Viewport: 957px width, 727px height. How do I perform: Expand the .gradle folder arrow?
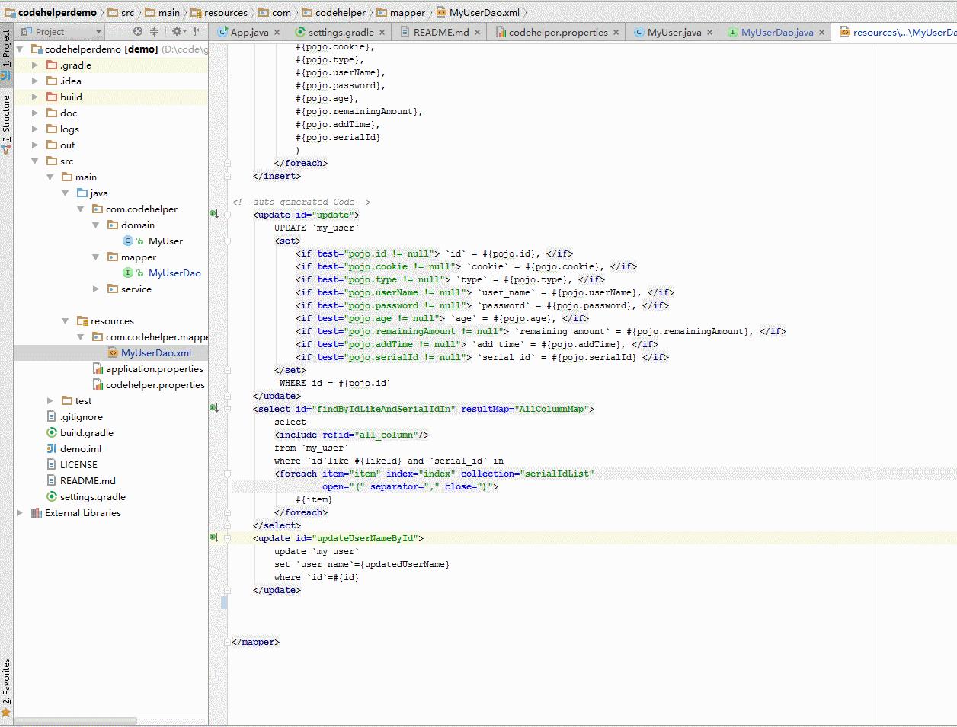coord(34,65)
